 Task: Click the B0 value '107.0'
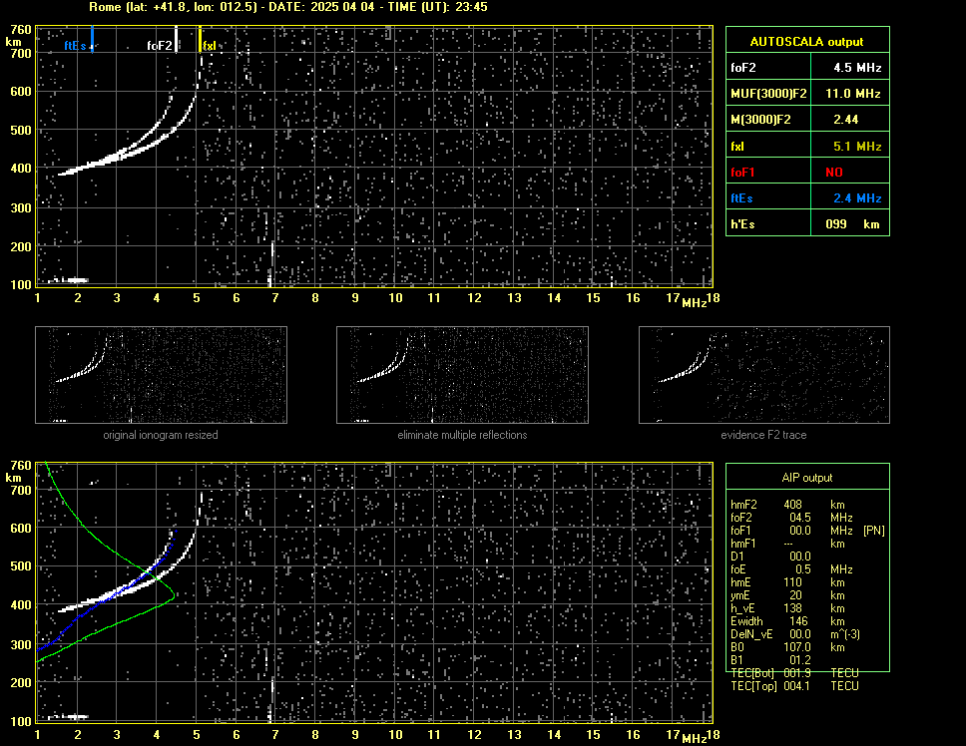[x=796, y=647]
